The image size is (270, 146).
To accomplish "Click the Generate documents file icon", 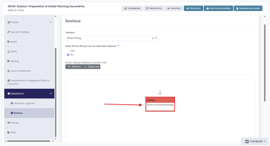I will pyautogui.click(x=237, y=8).
